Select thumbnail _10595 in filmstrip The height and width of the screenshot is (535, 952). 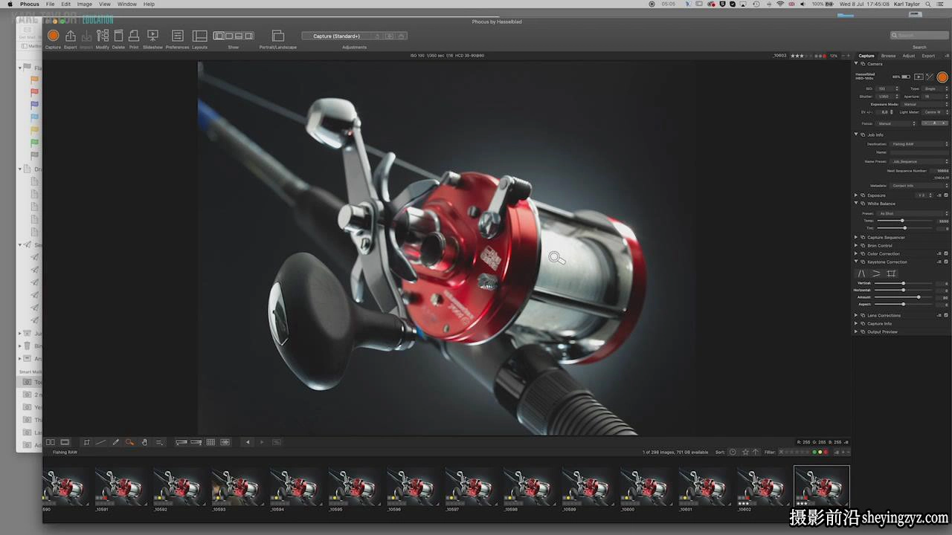(354, 487)
